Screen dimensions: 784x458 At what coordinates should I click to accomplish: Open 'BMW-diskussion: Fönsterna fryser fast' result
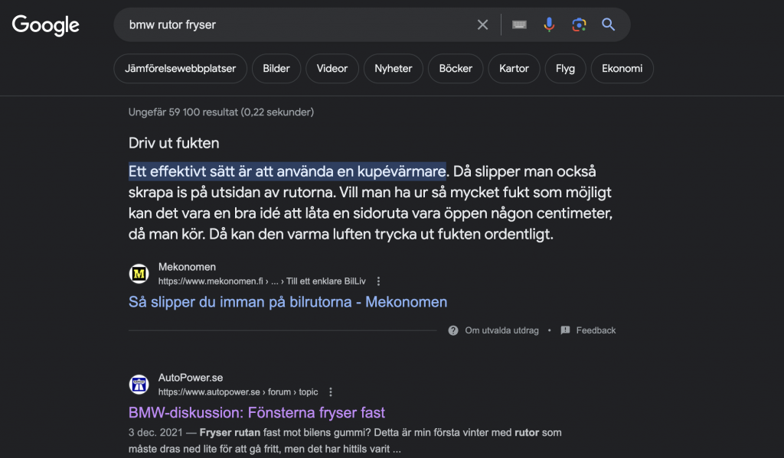[x=256, y=413]
